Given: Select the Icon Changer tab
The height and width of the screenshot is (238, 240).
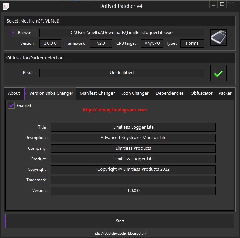Looking at the screenshot, I should pos(135,93).
